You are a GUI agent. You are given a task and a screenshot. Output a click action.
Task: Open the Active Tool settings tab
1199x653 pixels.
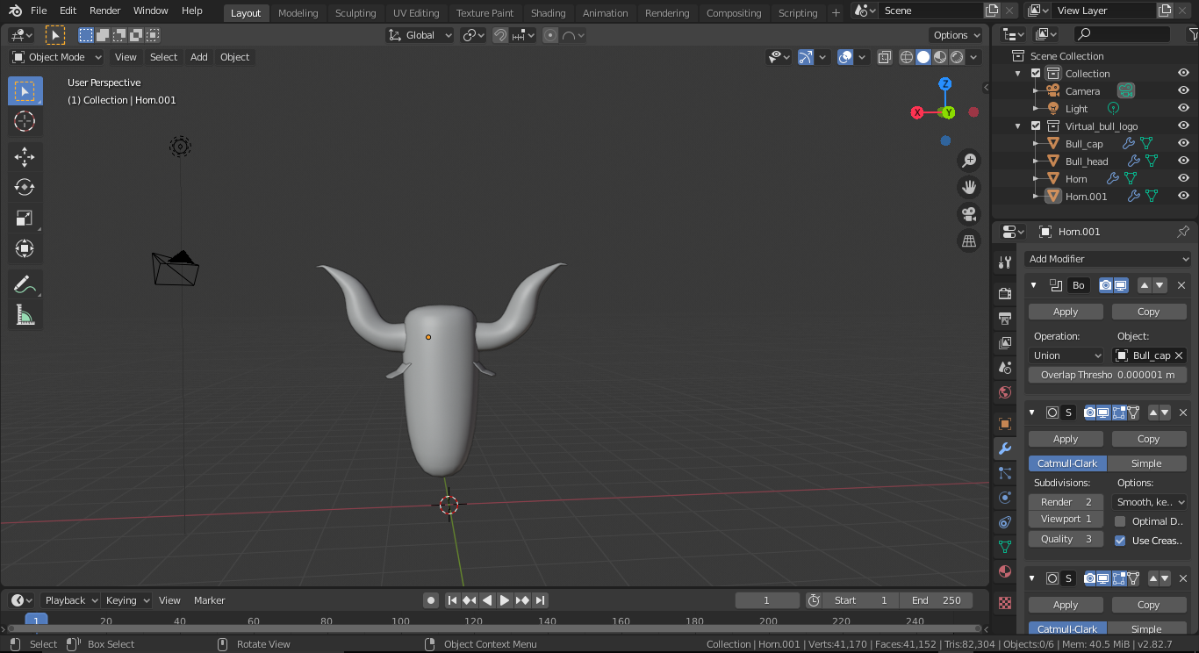1006,262
